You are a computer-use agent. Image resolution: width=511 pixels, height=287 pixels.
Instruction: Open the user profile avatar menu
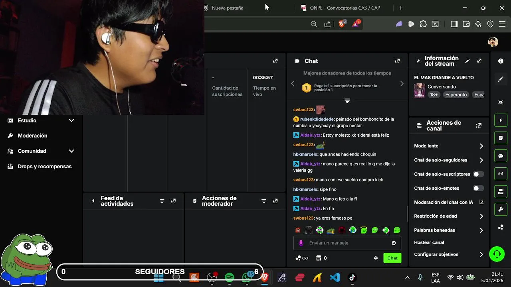[x=493, y=42]
